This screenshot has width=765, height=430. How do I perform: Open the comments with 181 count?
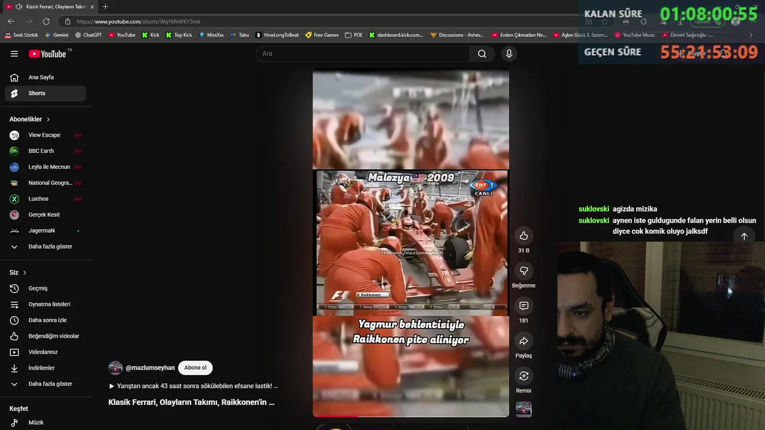coord(524,306)
